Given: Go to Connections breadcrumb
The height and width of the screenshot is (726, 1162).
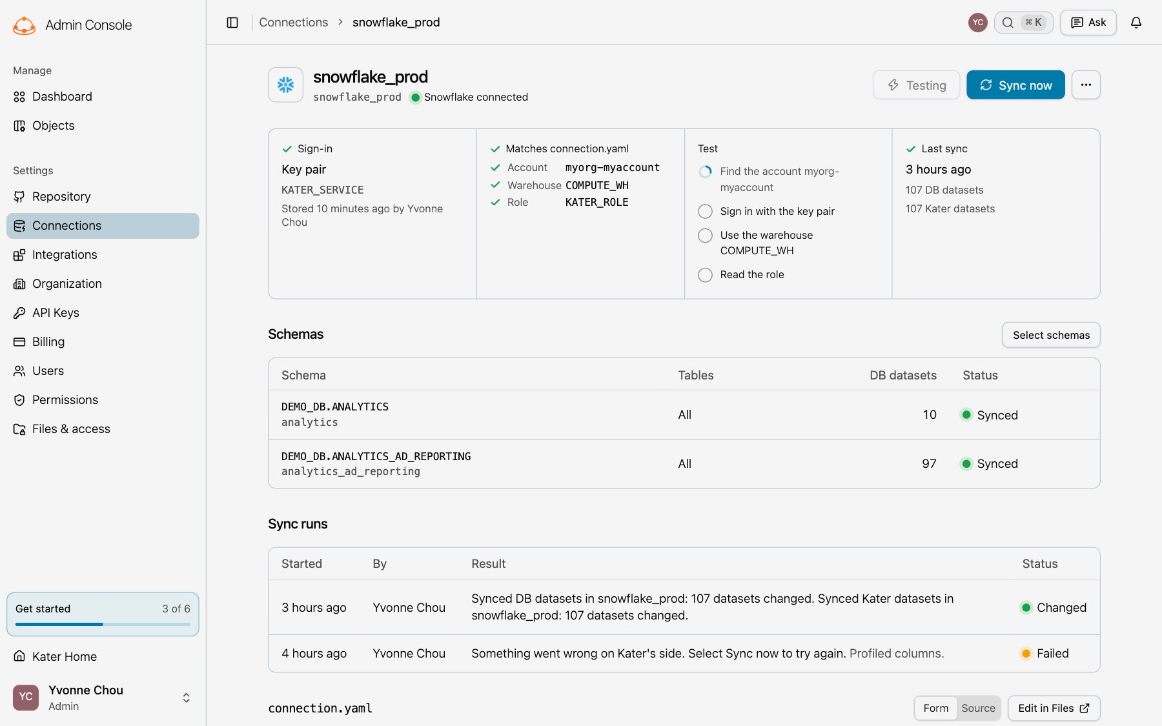Looking at the screenshot, I should tap(293, 23).
